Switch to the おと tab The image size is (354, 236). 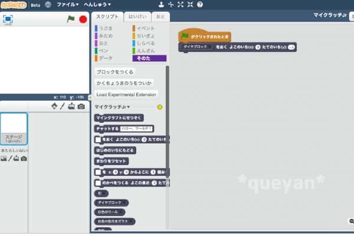(x=160, y=17)
